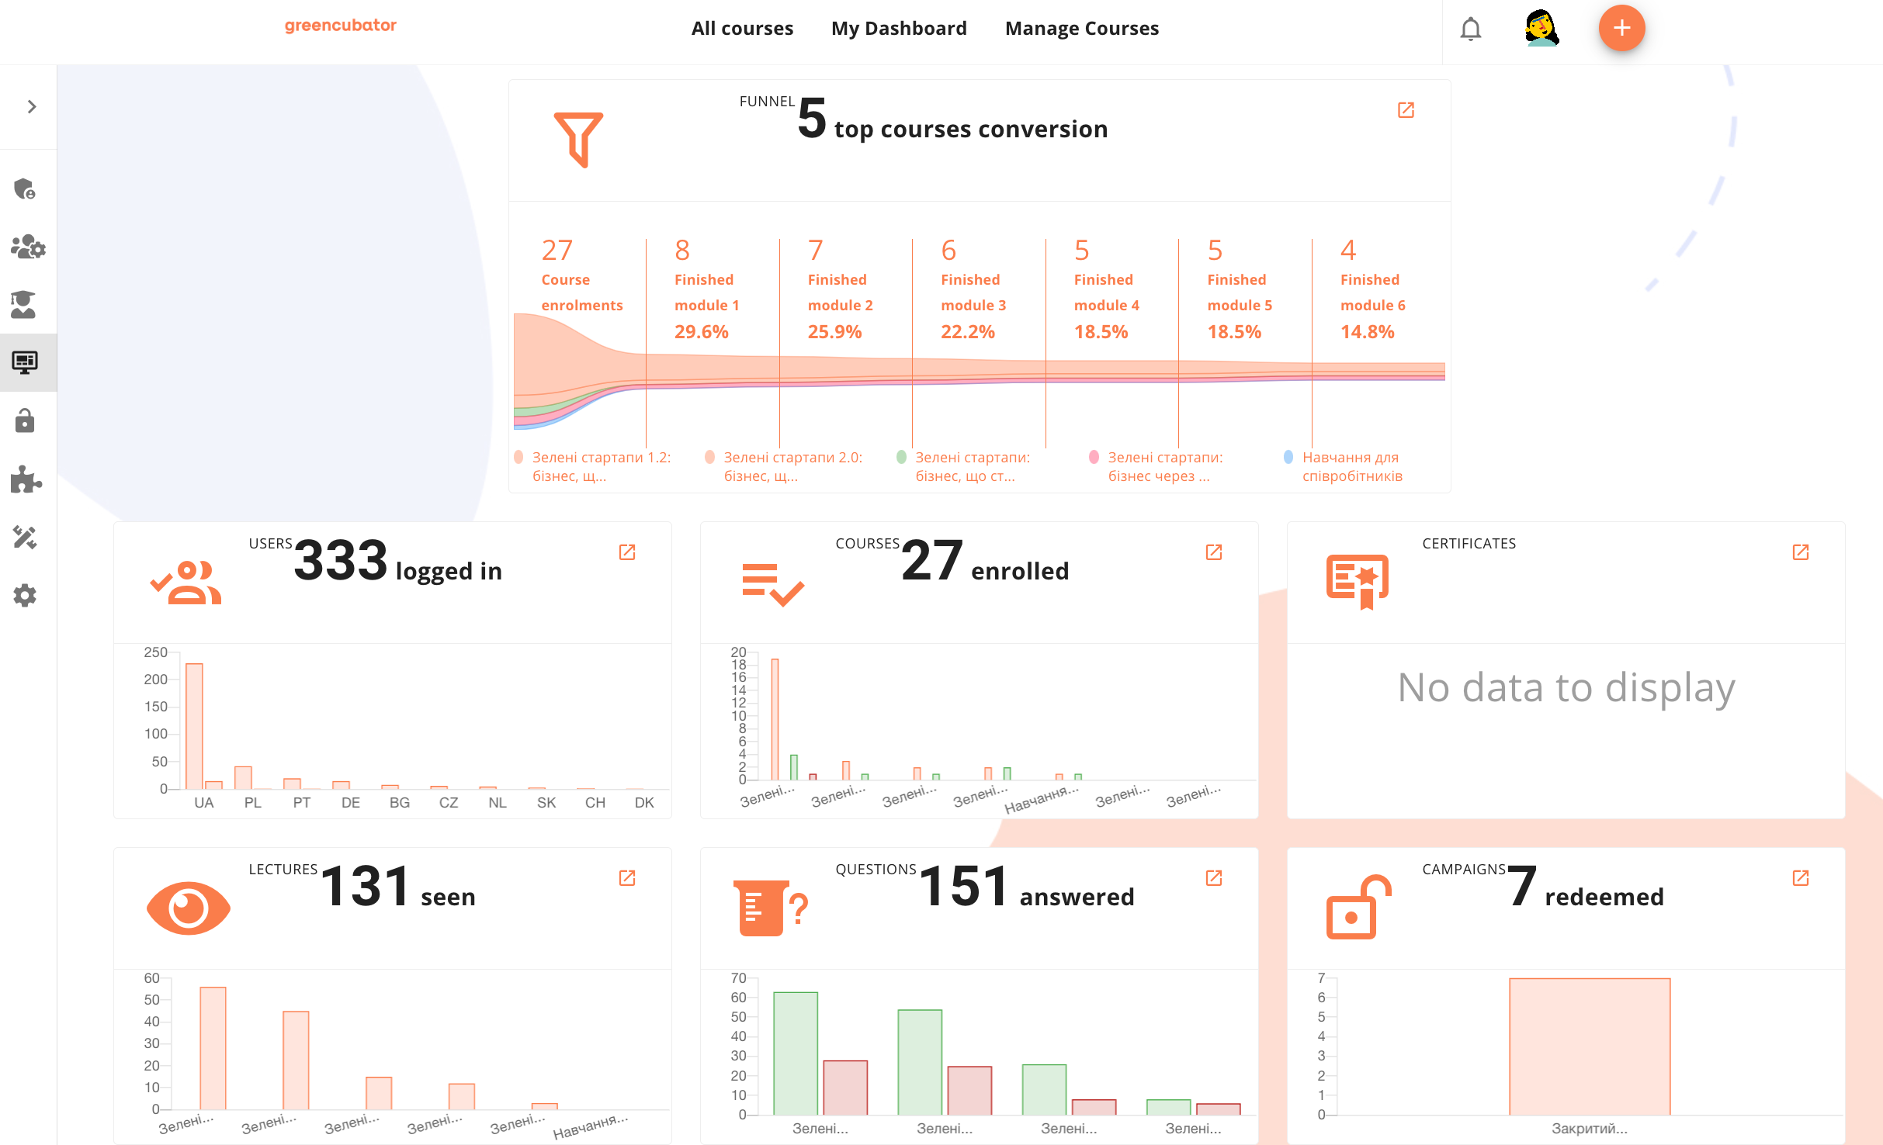Click the monitor/dashboard screen icon
The image size is (1883, 1145).
pyautogui.click(x=27, y=361)
